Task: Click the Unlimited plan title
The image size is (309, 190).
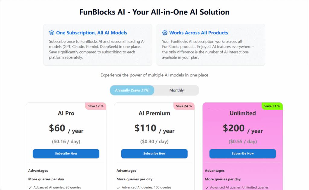Action: (x=243, y=113)
